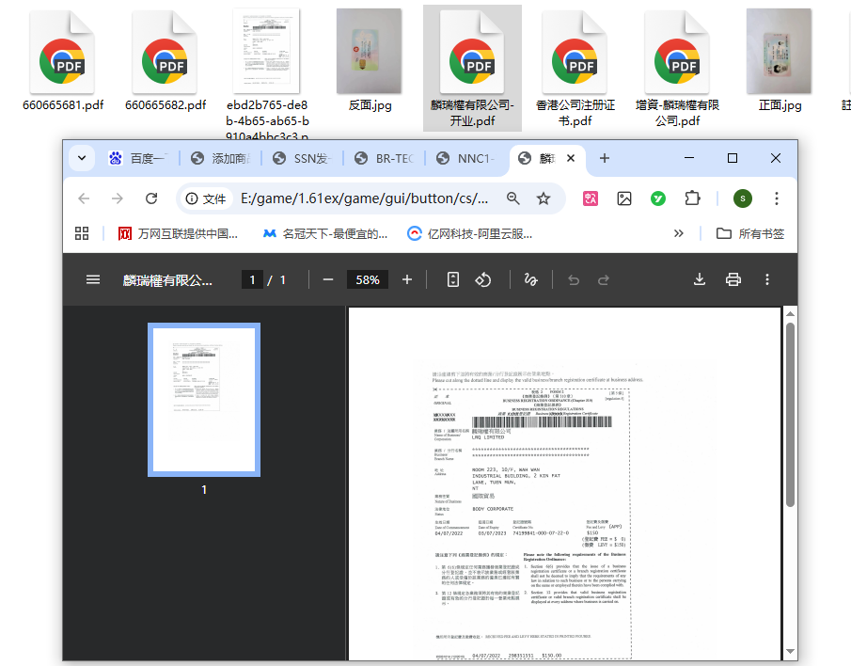Download the PDF file
The height and width of the screenshot is (666, 851).
pyautogui.click(x=700, y=279)
